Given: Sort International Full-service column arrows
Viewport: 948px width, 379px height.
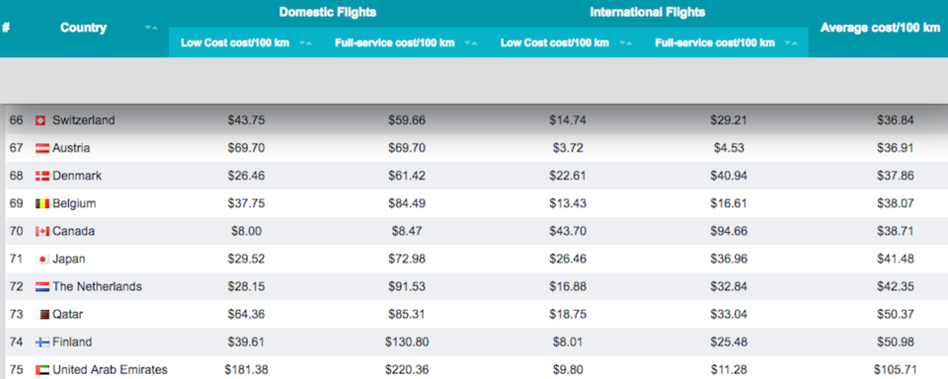Looking at the screenshot, I should click(790, 42).
